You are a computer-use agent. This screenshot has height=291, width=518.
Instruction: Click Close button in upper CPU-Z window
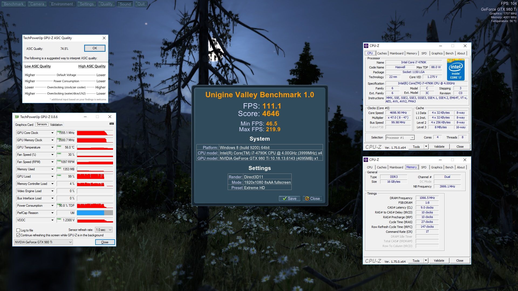pos(460,147)
